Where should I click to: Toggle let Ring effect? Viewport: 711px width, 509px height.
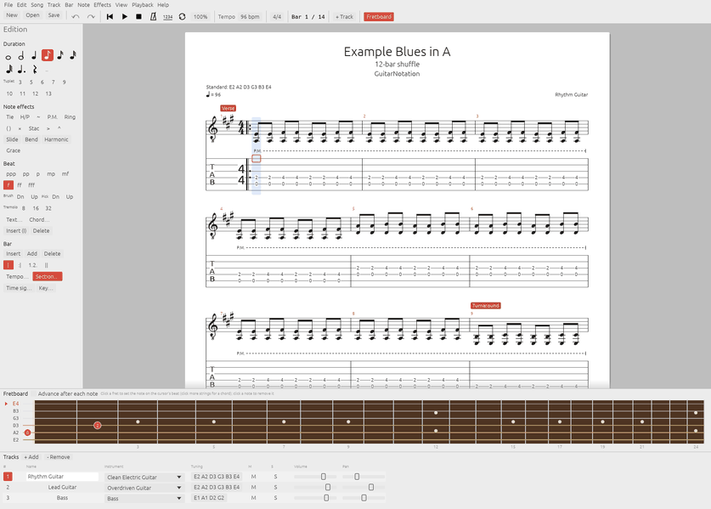(70, 117)
